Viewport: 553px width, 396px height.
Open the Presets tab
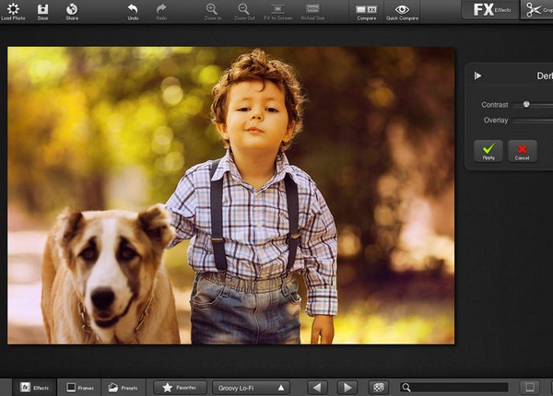[124, 388]
